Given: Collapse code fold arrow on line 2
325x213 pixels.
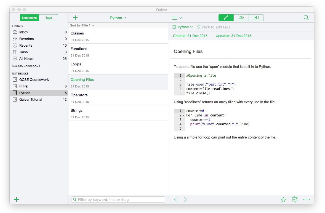Looking at the screenshot, I should (x=183, y=115).
